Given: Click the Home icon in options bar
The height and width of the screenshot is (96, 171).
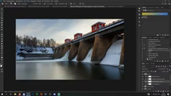Looking at the screenshot, I should [2, 4].
